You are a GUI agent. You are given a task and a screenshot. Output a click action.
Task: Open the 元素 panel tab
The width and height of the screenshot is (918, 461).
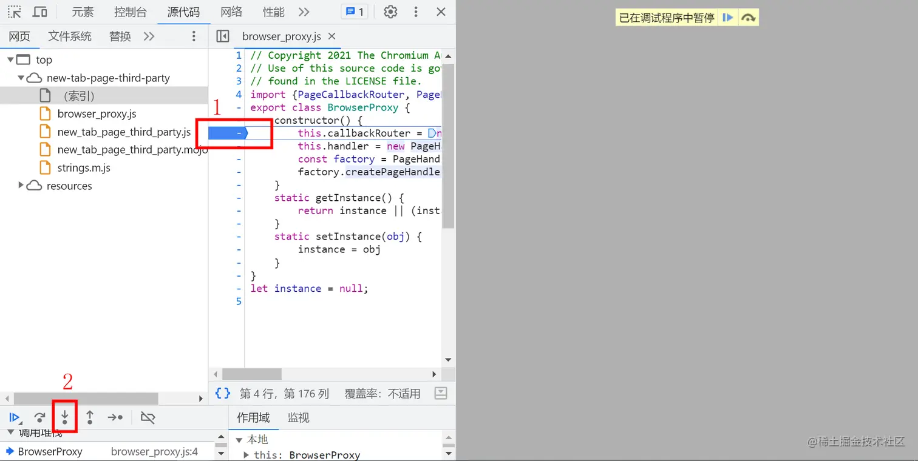coord(83,12)
